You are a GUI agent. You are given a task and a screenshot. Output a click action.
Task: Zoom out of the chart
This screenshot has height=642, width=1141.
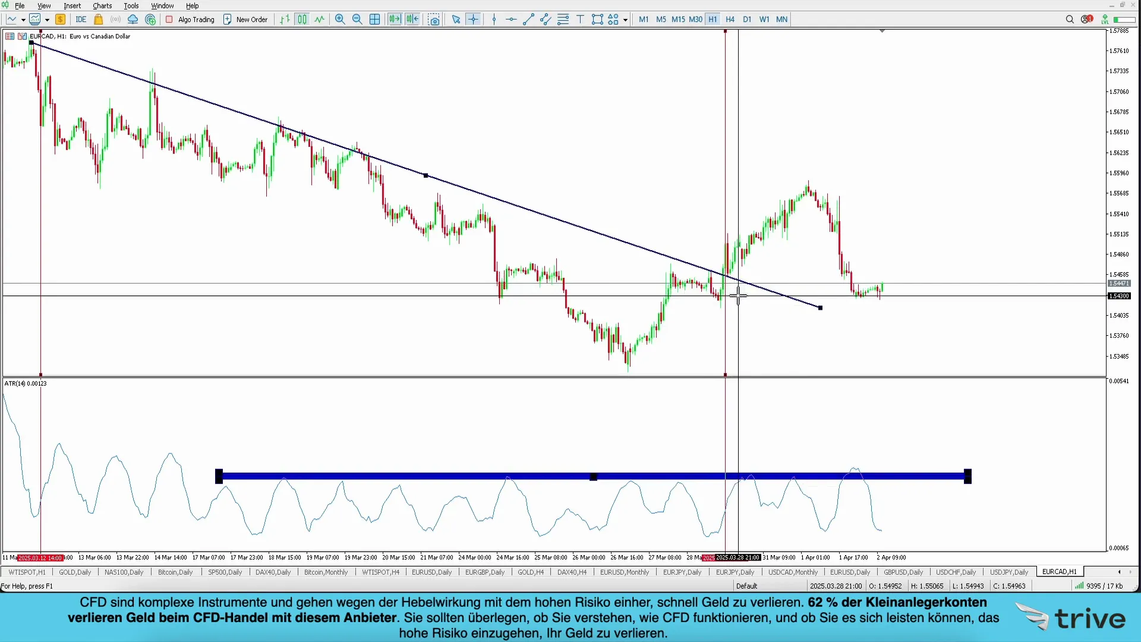pos(357,19)
